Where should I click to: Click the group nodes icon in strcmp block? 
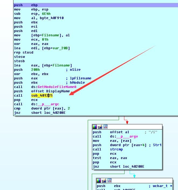tap(105, 127)
